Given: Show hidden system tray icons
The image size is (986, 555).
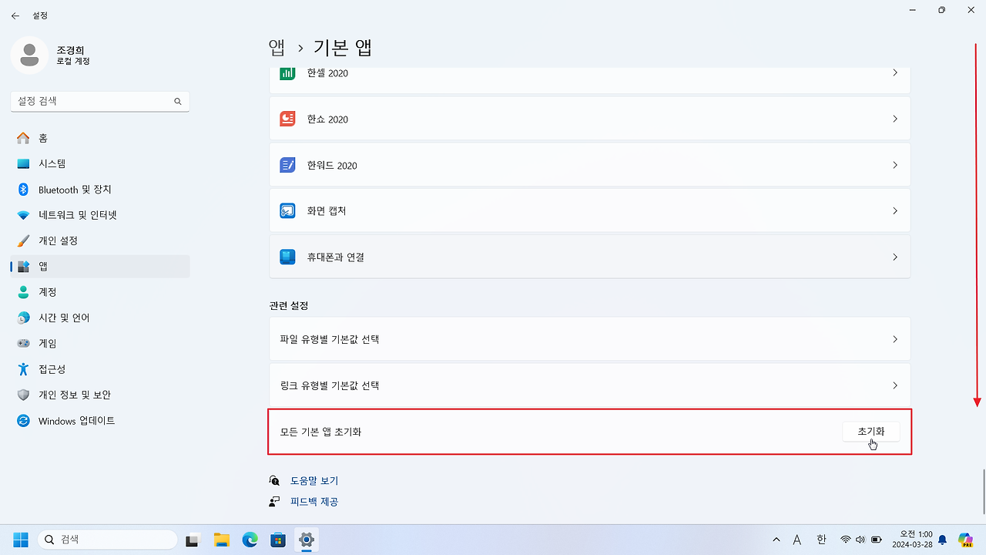Looking at the screenshot, I should coord(776,540).
